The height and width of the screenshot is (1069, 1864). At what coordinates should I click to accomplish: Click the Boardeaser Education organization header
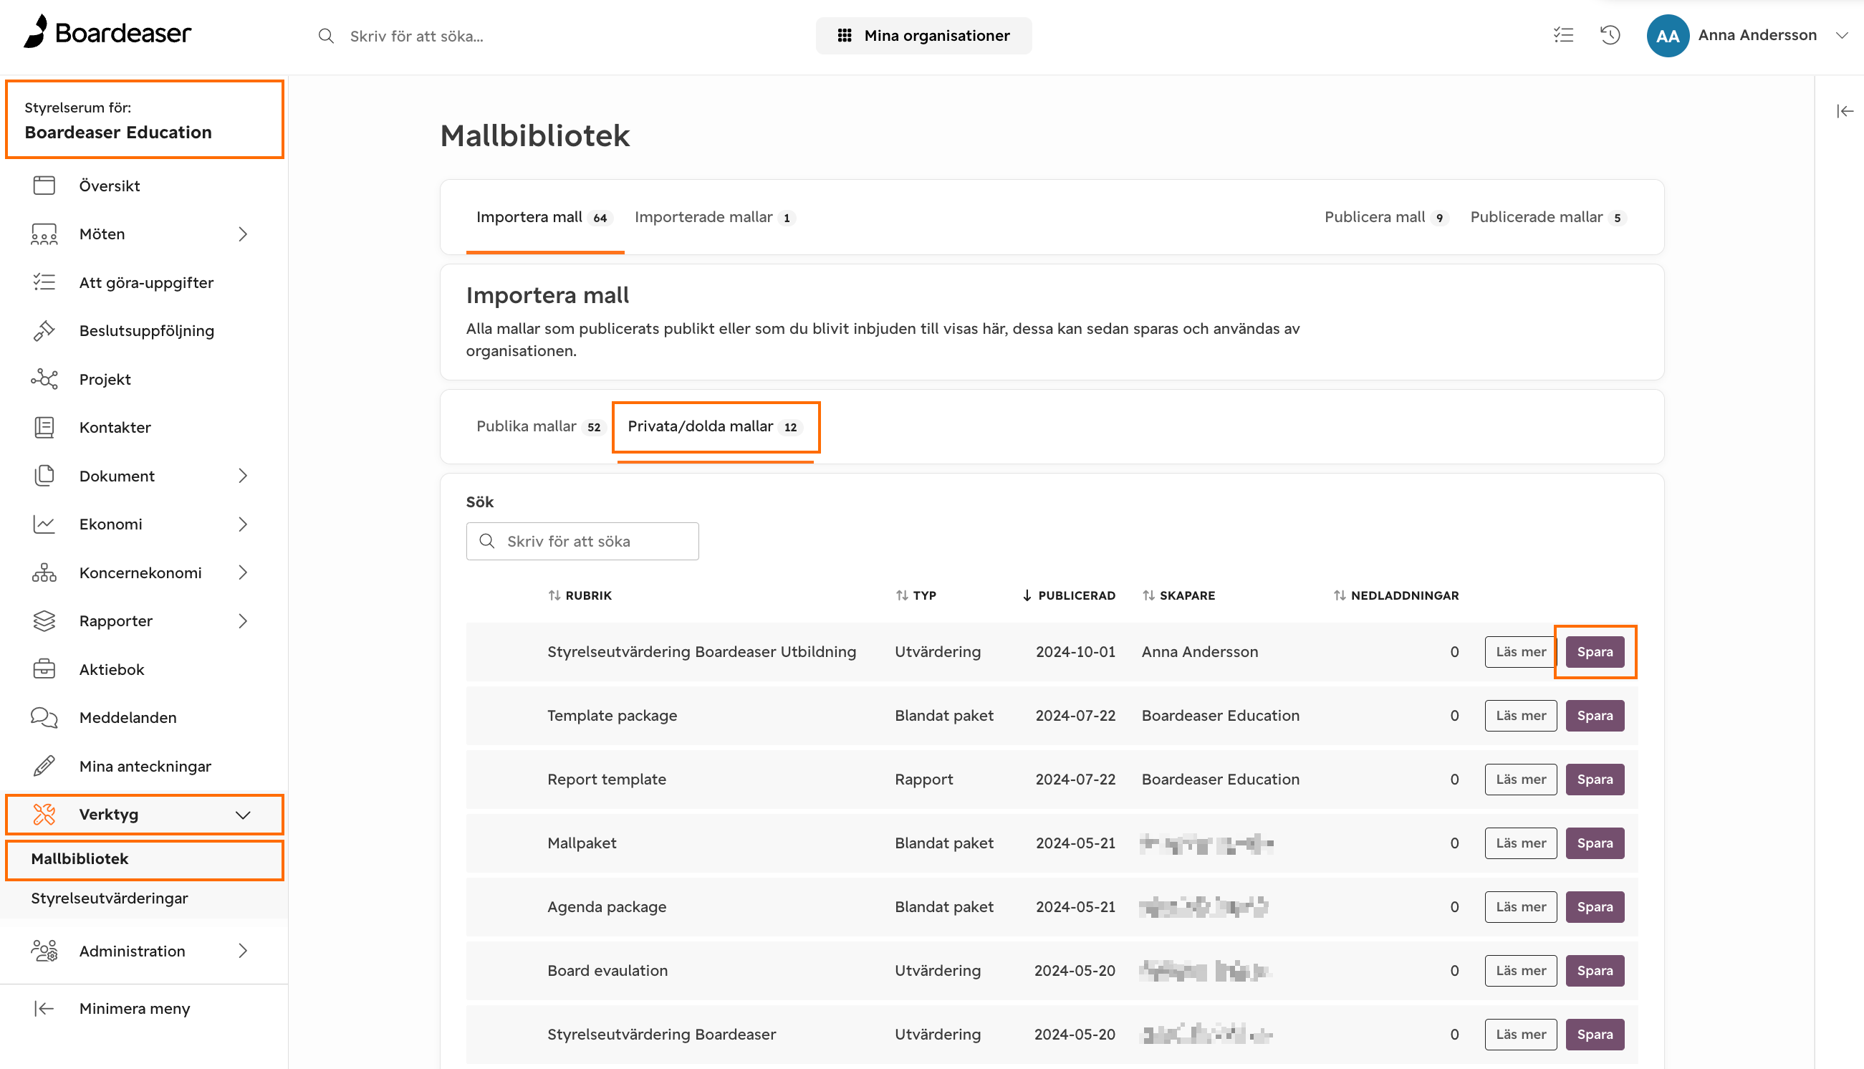pyautogui.click(x=145, y=120)
